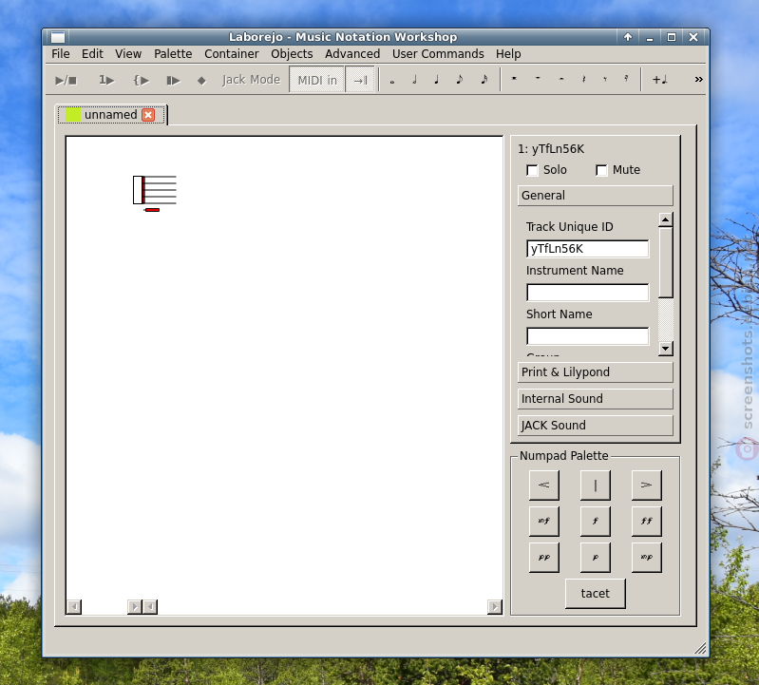Viewport: 759px width, 685px height.
Task: Click the title bar up-arrow (shade) button
Action: click(628, 37)
